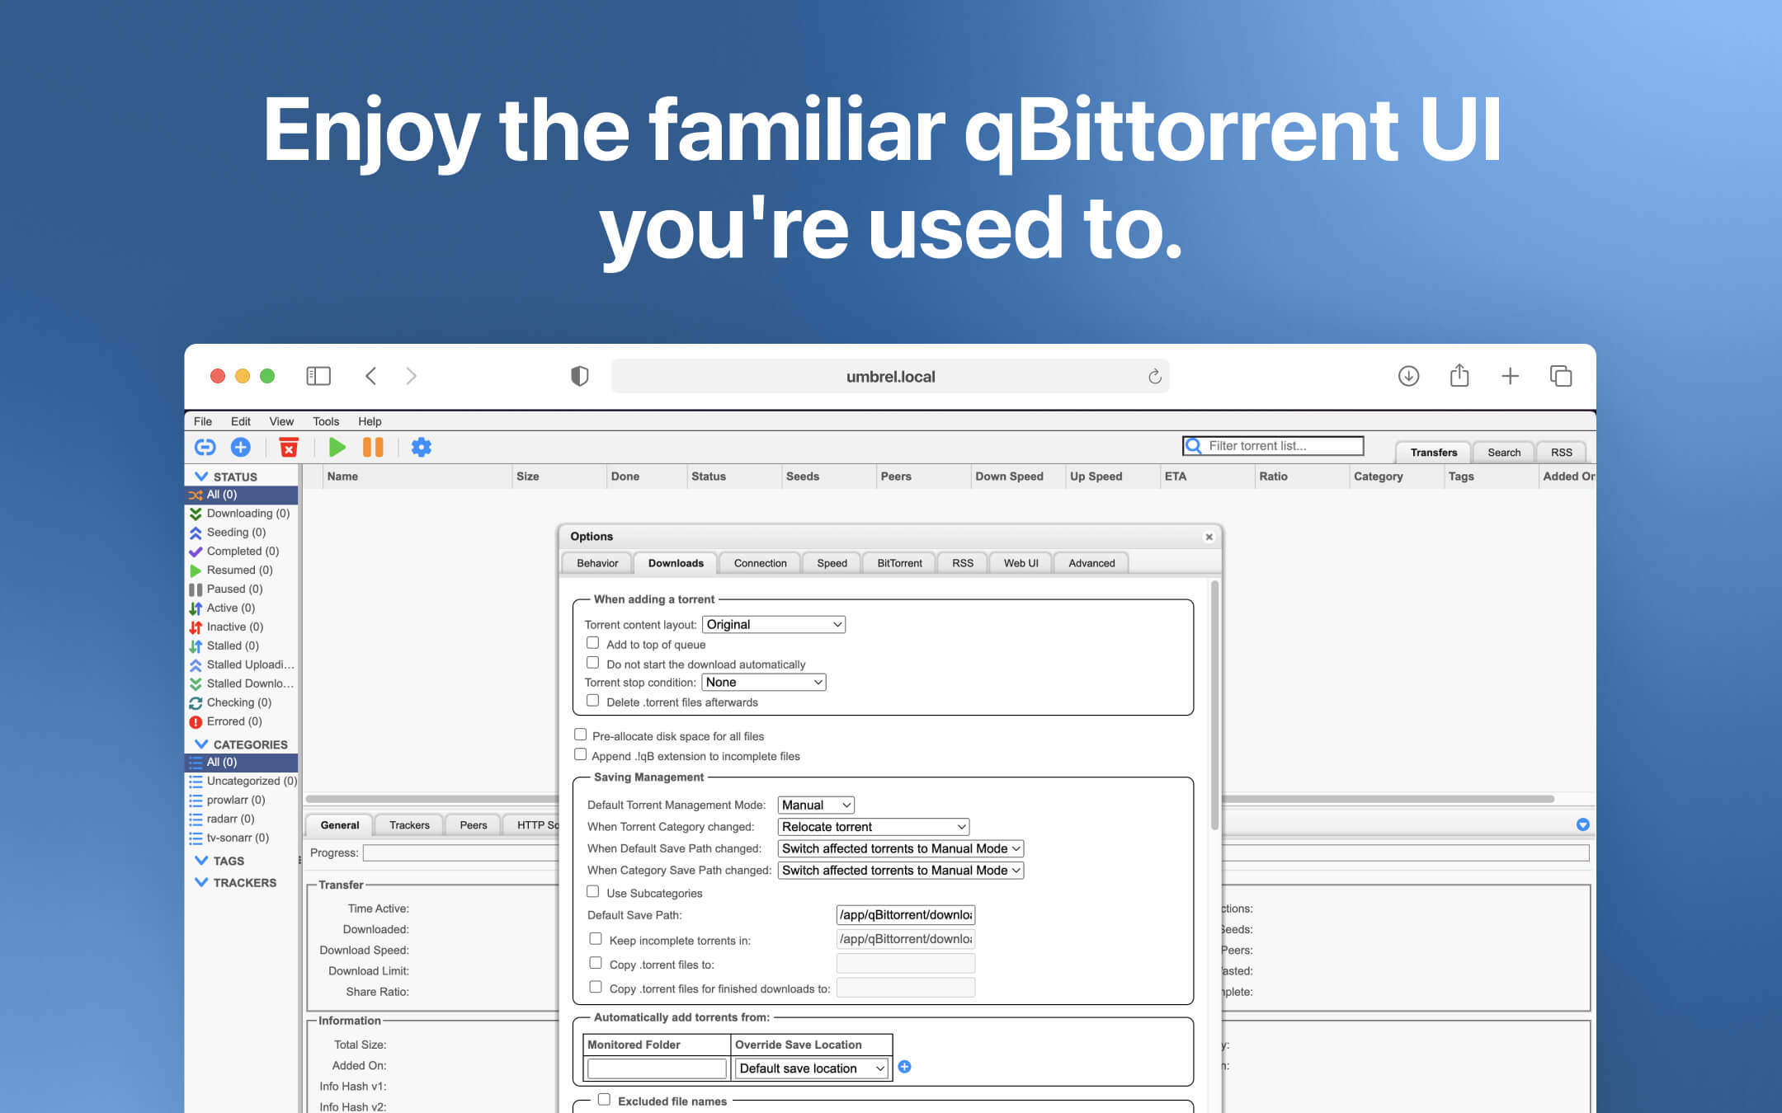Open the Torrent content layout dropdown

[772, 624]
